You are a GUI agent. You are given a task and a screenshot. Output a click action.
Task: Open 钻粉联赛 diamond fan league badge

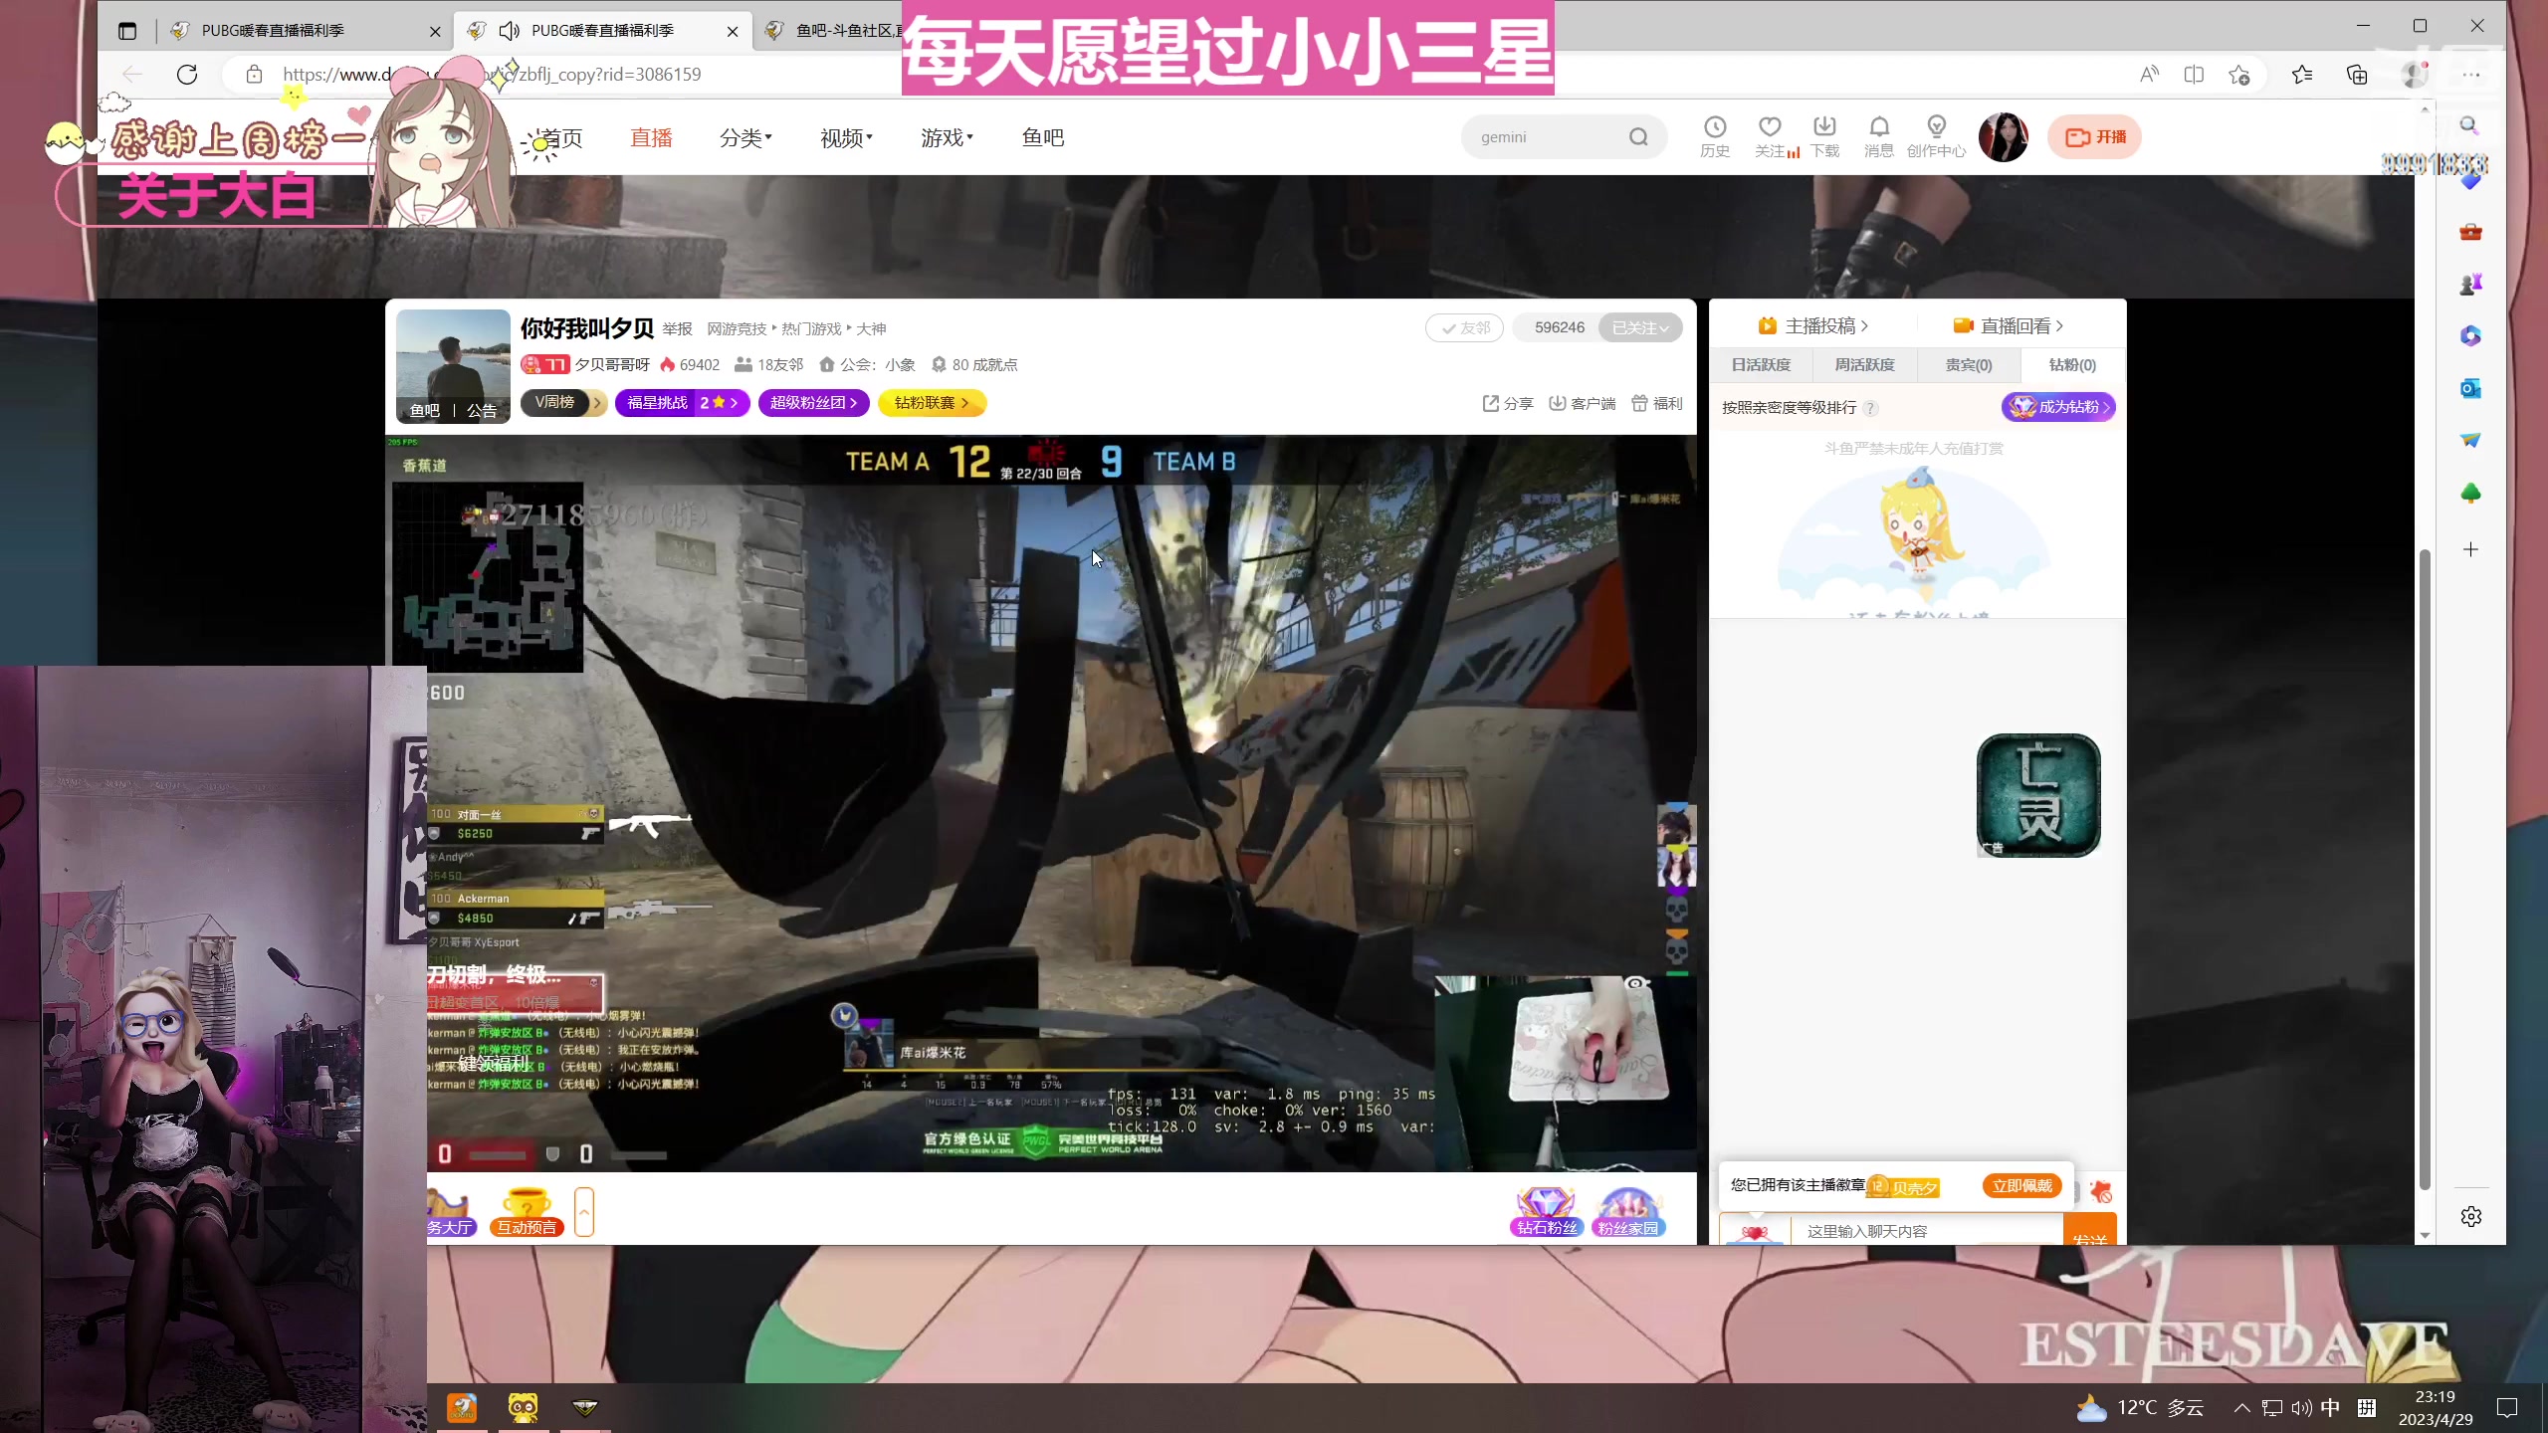(932, 402)
